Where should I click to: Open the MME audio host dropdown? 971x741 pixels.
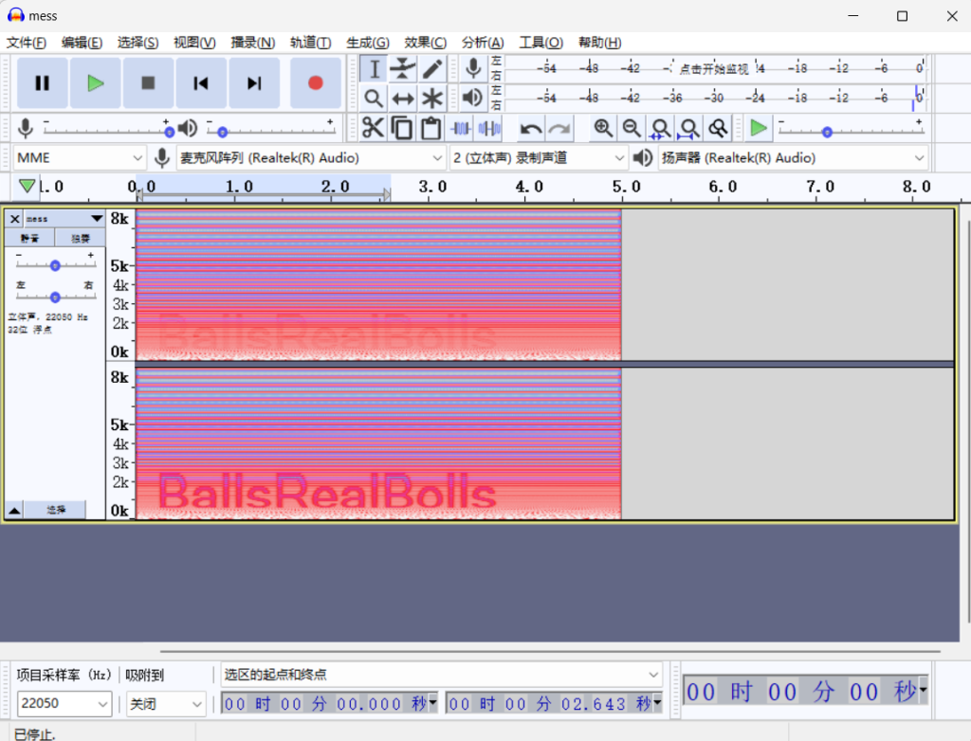pyautogui.click(x=80, y=157)
